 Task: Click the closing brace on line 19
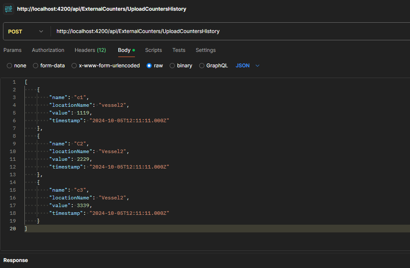(x=39, y=221)
